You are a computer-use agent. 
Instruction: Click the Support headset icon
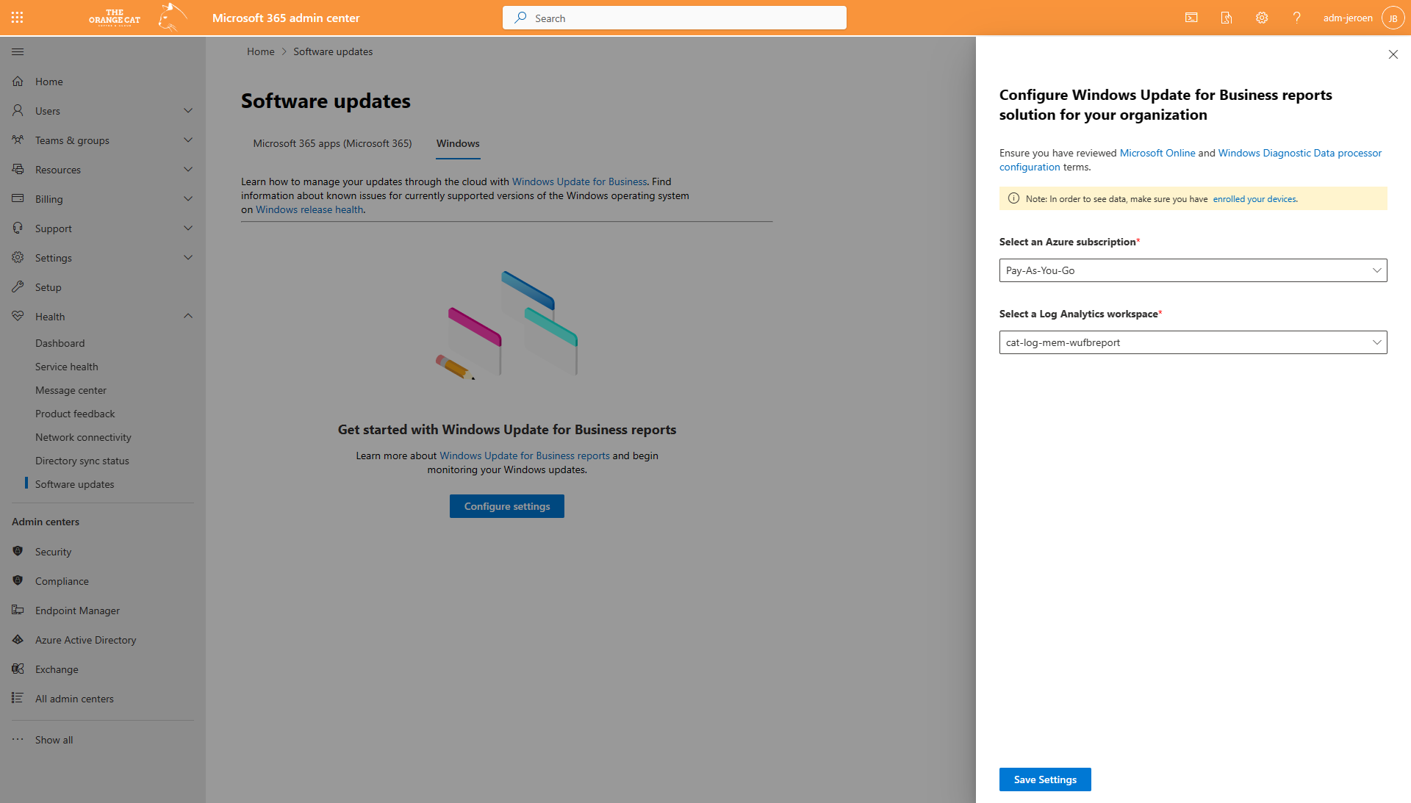point(18,228)
